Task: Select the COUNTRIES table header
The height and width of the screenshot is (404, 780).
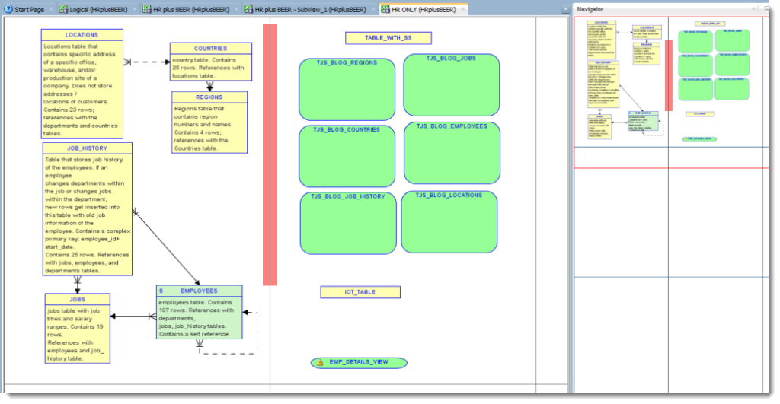Action: pyautogui.click(x=211, y=48)
